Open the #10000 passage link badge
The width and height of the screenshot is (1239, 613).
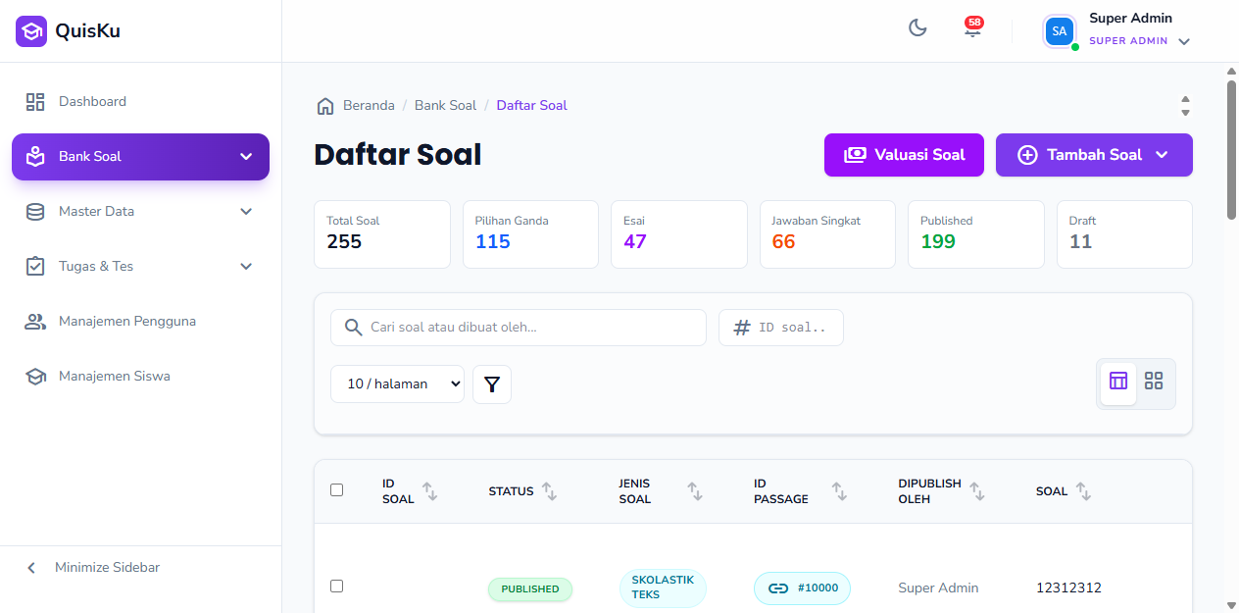pyautogui.click(x=802, y=588)
